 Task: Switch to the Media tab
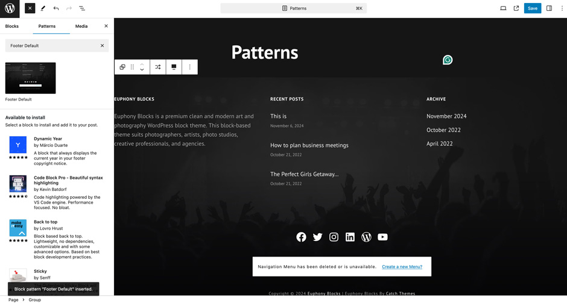click(81, 26)
